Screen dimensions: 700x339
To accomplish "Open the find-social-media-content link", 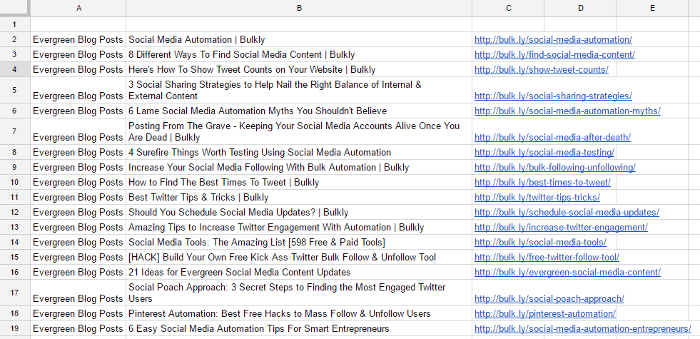I will click(x=554, y=54).
